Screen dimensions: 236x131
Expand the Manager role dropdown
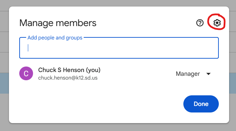(193, 74)
